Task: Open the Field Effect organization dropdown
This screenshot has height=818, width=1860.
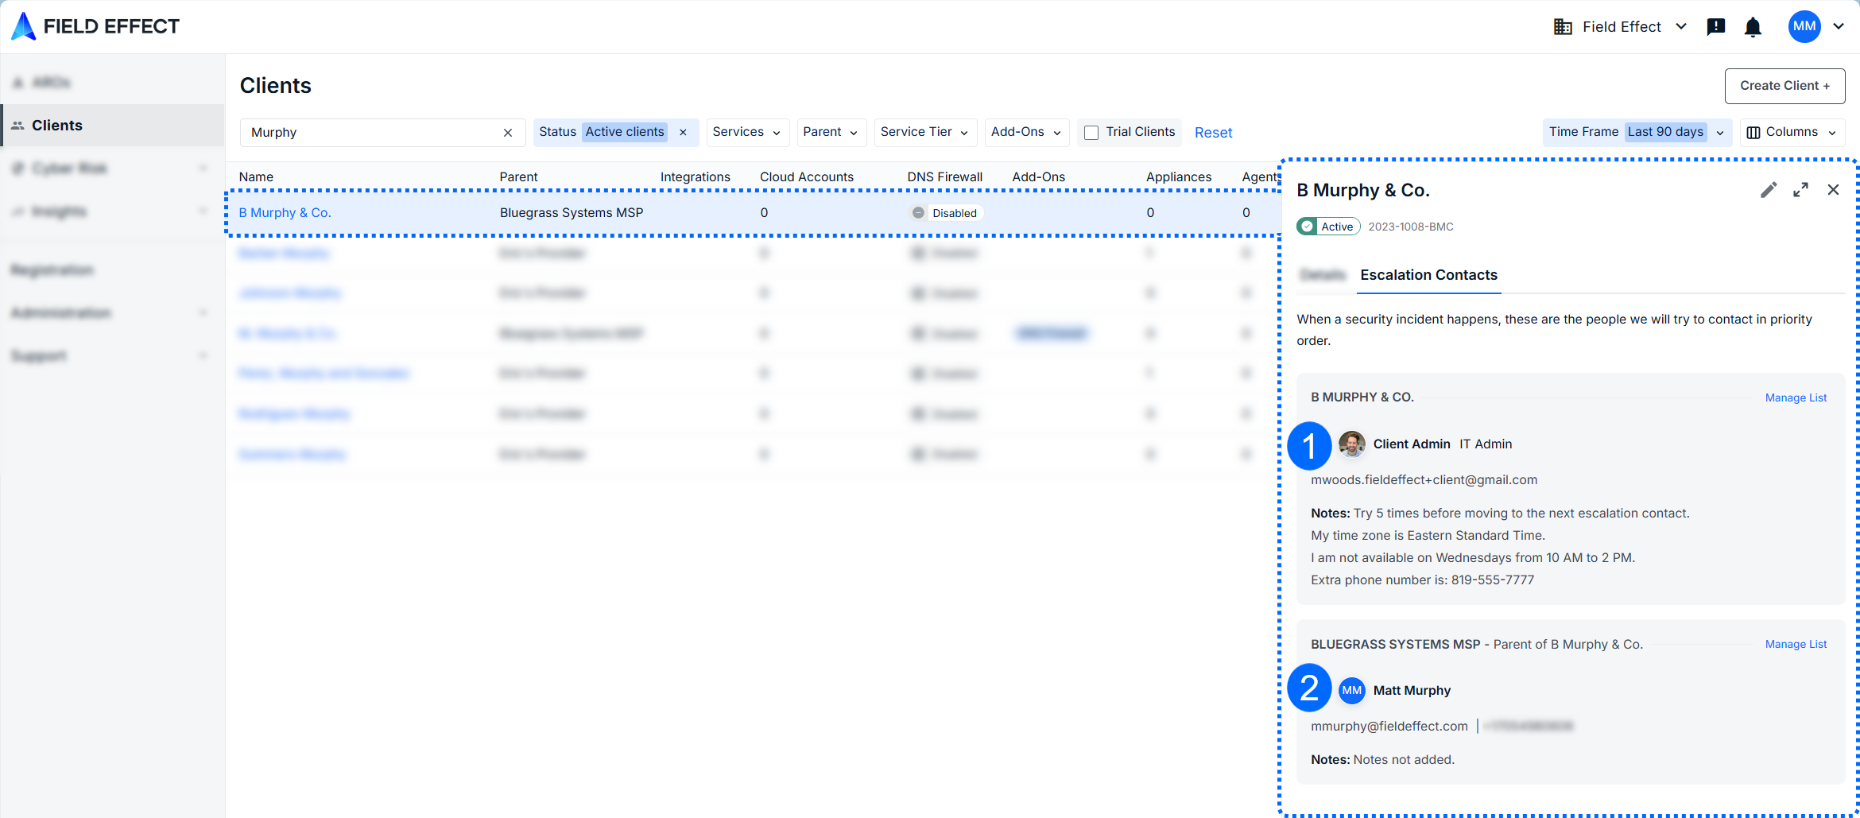Action: pos(1621,27)
